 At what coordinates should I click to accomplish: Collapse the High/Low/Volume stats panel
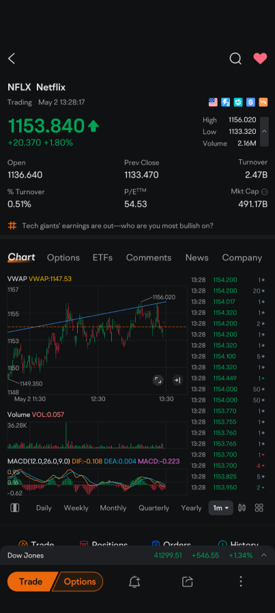264,131
